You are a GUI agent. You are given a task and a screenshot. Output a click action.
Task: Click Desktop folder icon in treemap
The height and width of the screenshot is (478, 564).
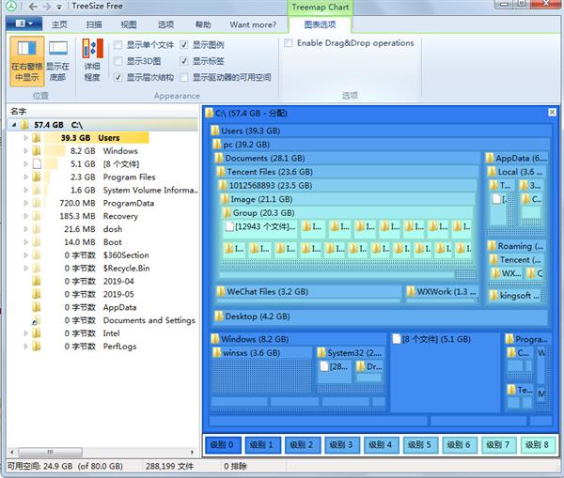tap(219, 316)
